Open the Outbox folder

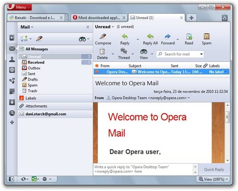point(55,68)
